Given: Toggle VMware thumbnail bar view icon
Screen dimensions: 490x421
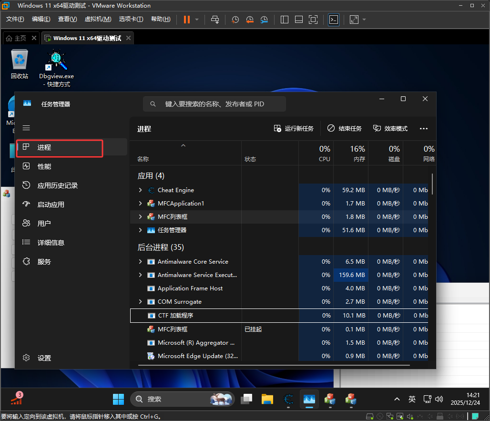Looking at the screenshot, I should [x=299, y=20].
